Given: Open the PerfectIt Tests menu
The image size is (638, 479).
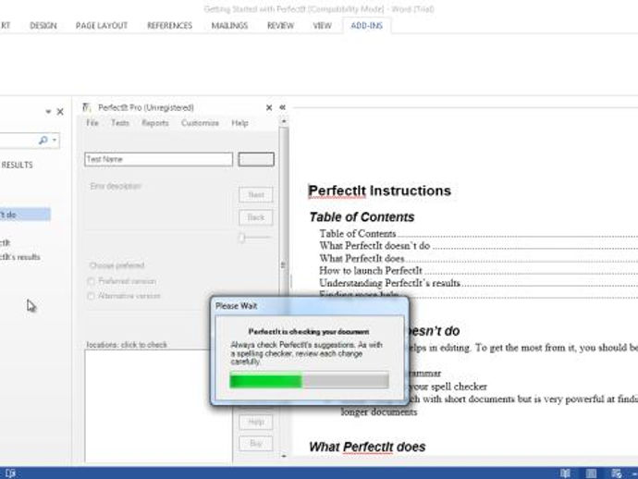Looking at the screenshot, I should pos(120,123).
